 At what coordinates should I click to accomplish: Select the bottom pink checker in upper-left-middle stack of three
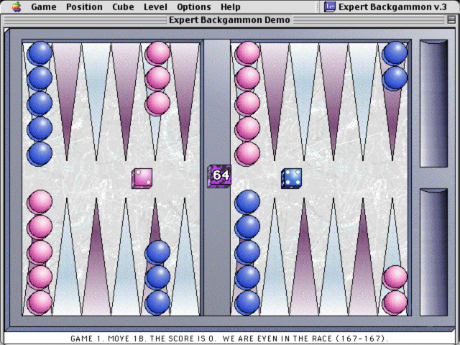click(158, 103)
